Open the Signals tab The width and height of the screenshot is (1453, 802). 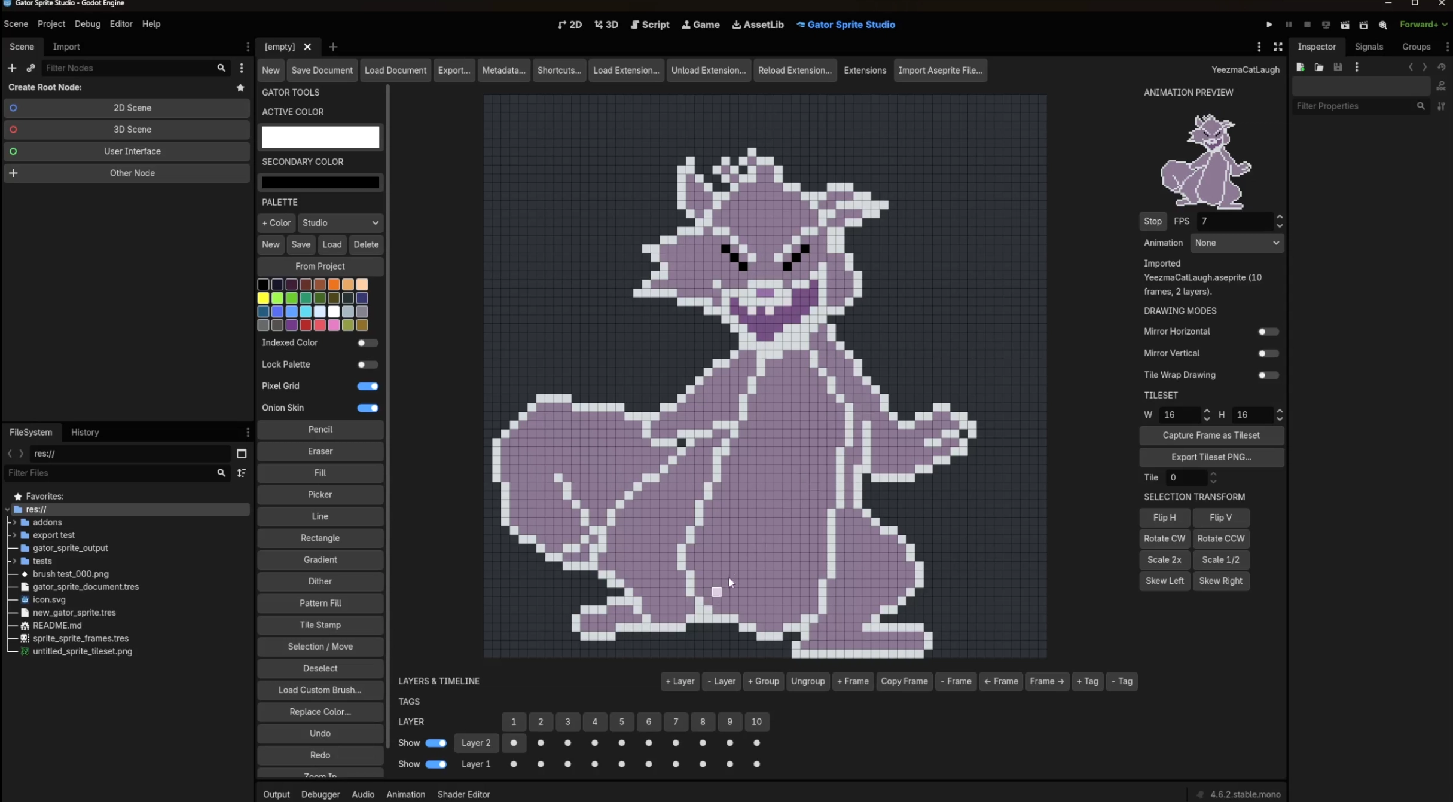coord(1369,47)
